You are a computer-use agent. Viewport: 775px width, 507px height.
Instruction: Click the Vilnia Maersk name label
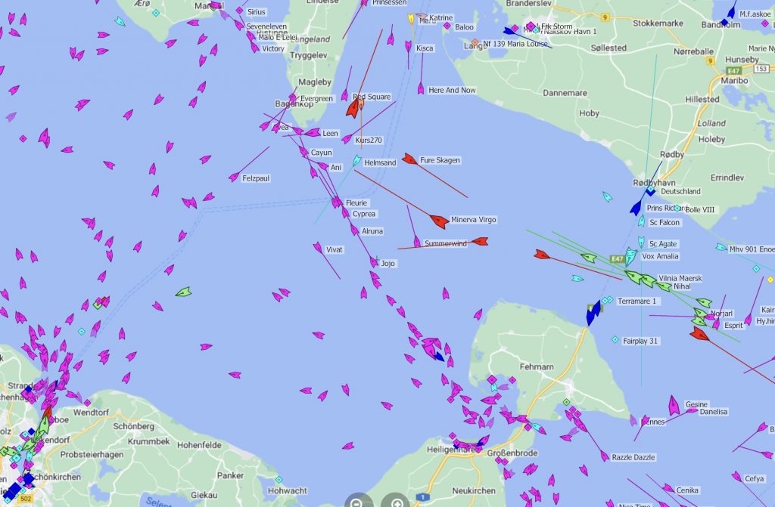pyautogui.click(x=680, y=279)
